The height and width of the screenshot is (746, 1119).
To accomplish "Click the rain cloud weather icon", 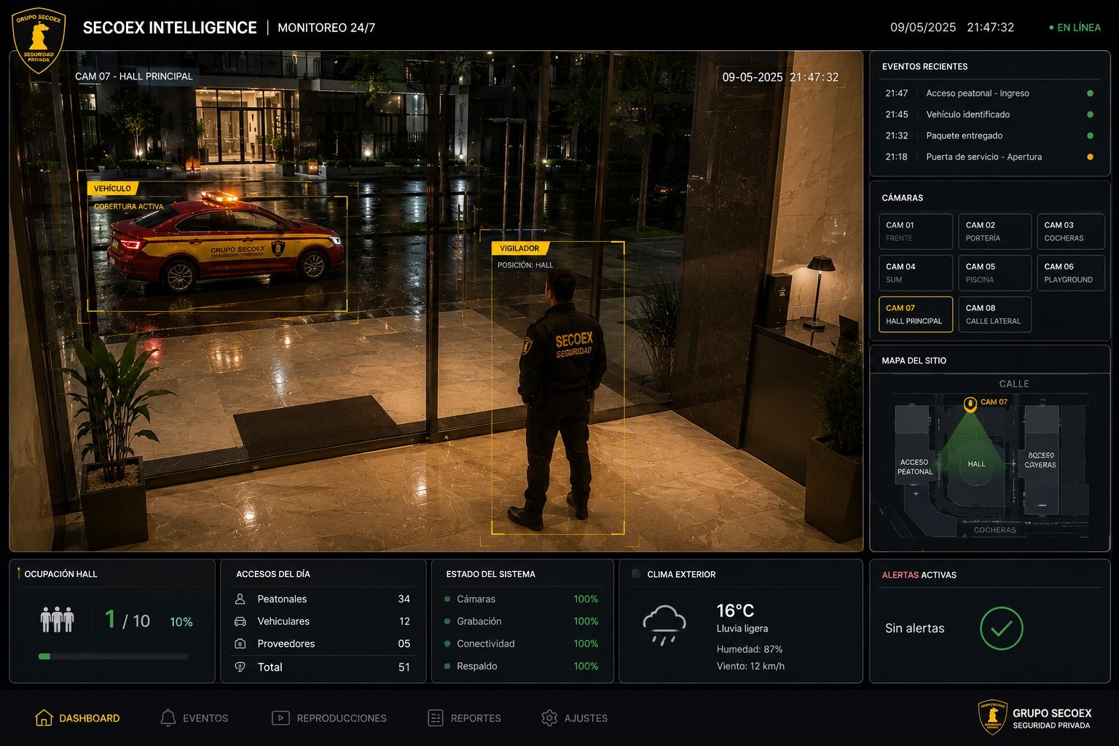I will [664, 624].
